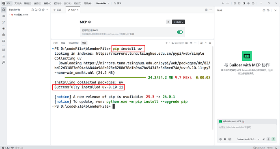Switch to the 问题 panel tab
This screenshot has width=280, height=149.
tap(55, 43)
